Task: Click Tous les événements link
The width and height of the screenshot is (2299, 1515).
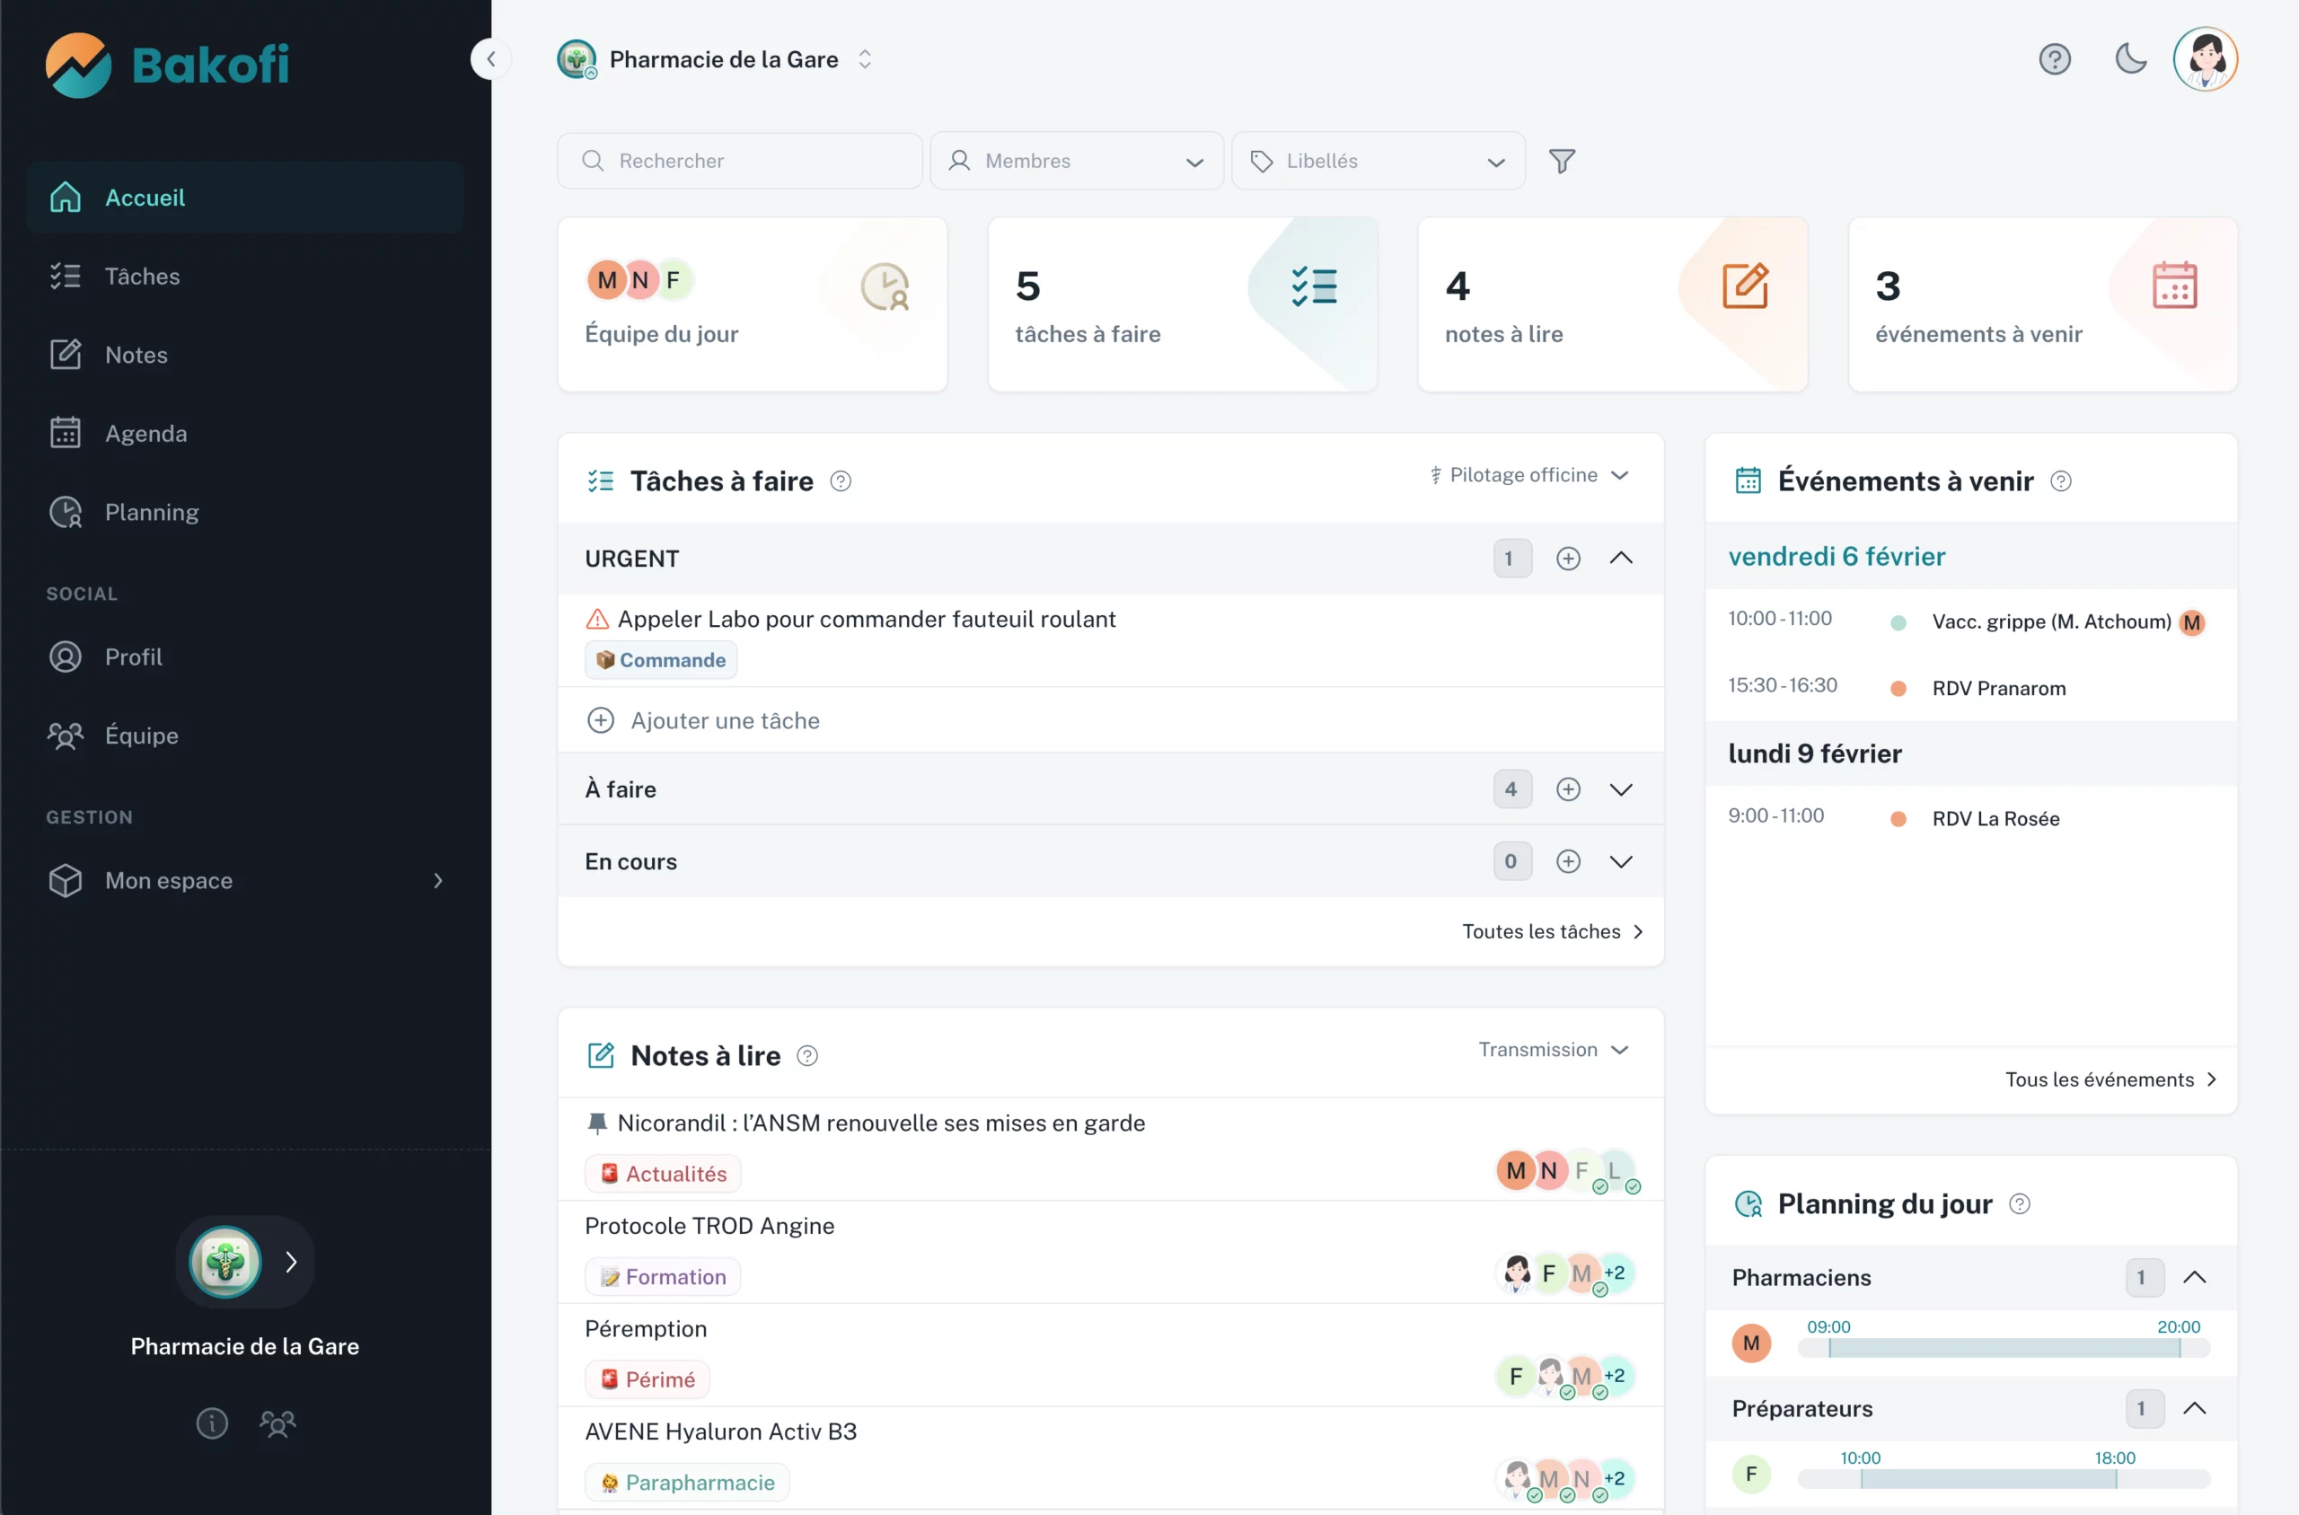Action: tap(2110, 1079)
